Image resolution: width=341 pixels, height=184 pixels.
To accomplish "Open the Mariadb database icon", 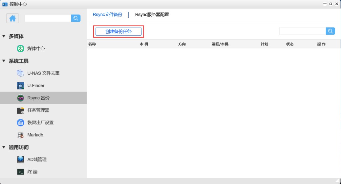I will pyautogui.click(x=20, y=135).
